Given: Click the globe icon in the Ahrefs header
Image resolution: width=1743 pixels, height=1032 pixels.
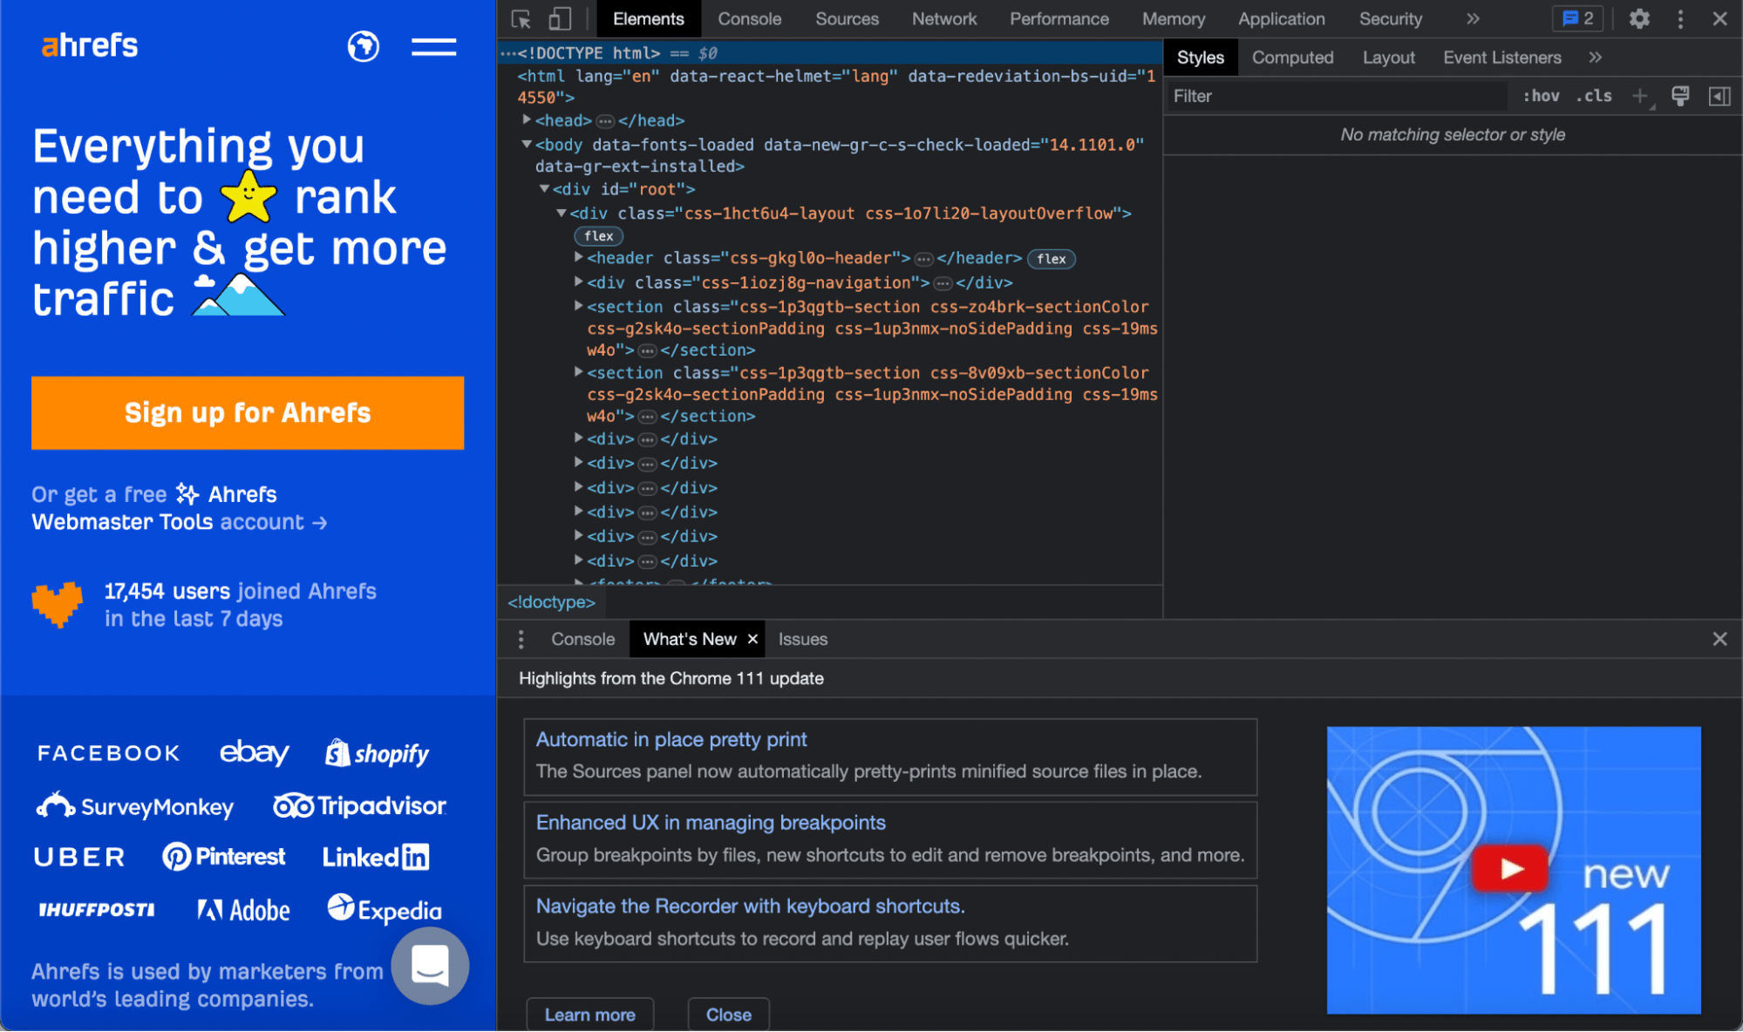Looking at the screenshot, I should pyautogui.click(x=364, y=47).
